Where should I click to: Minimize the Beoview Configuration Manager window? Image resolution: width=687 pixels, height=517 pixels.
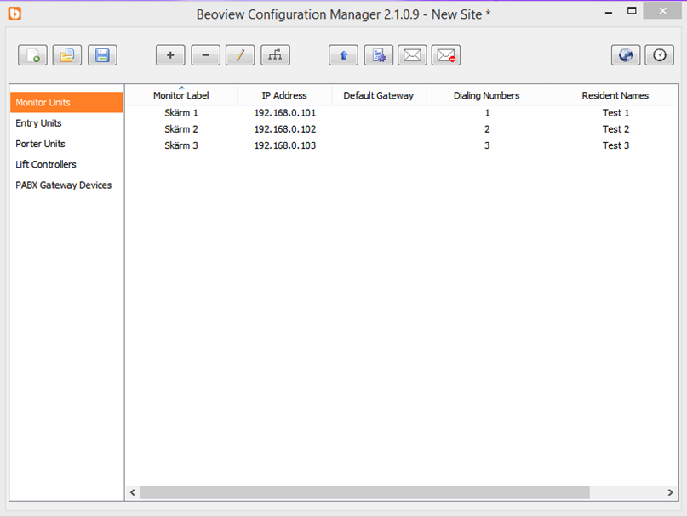pos(609,12)
